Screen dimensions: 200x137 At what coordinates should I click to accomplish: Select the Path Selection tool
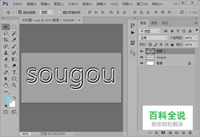click(x=5, y=79)
